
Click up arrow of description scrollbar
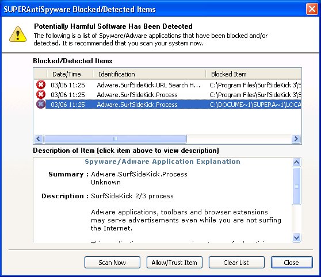pyautogui.click(x=296, y=163)
